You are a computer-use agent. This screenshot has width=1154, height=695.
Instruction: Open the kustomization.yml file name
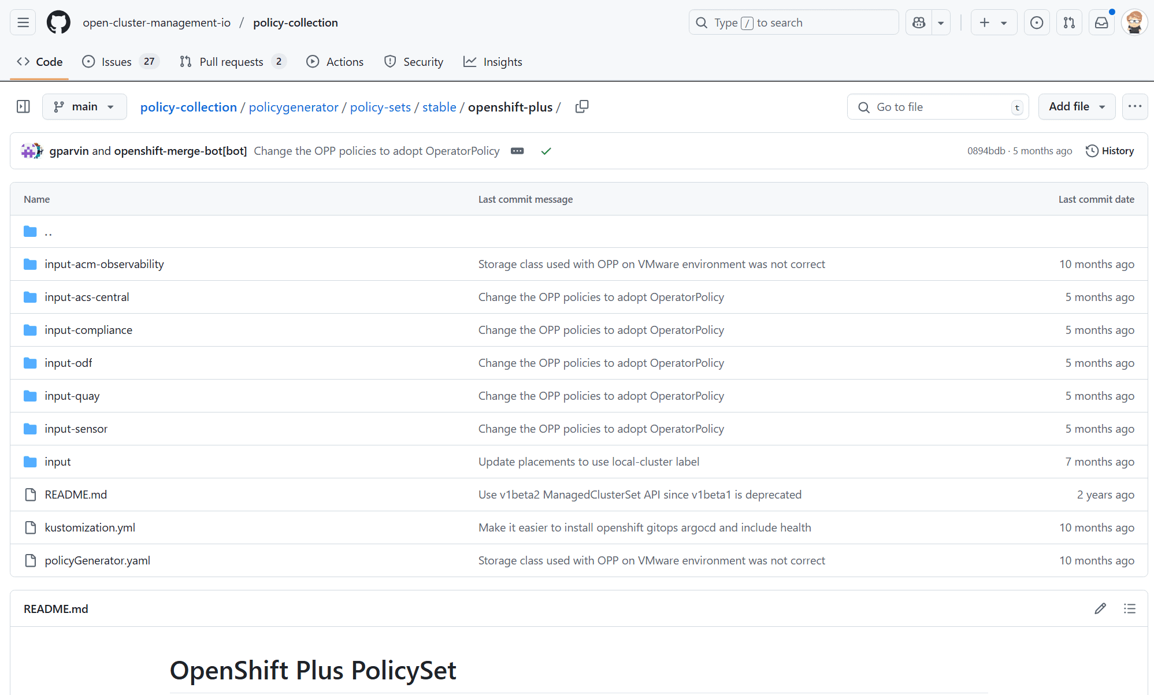point(90,527)
